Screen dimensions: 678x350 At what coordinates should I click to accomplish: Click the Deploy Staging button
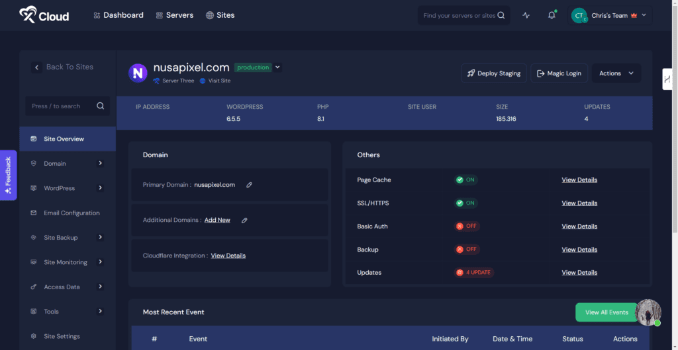pos(494,73)
